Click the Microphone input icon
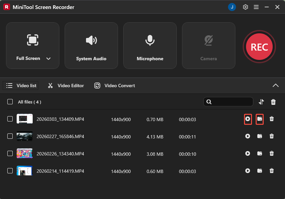 [x=150, y=40]
